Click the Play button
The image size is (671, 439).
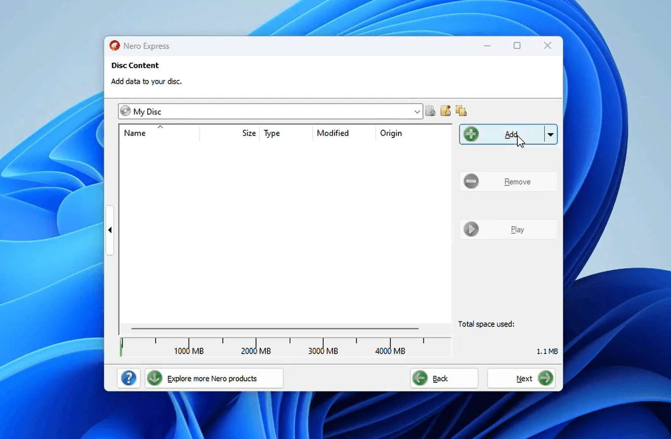click(x=508, y=230)
